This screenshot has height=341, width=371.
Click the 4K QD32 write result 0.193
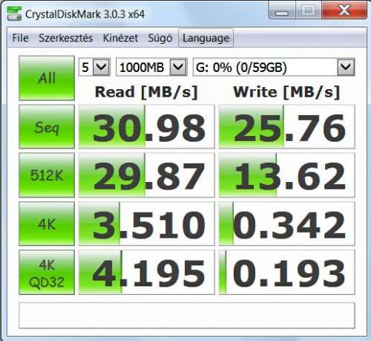point(287,272)
